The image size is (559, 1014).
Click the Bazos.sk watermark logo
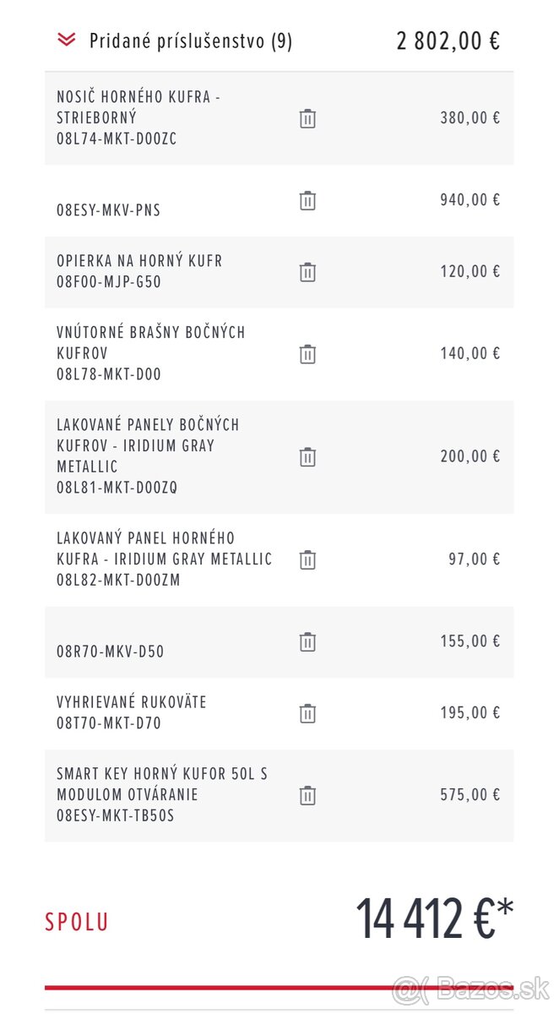point(471,986)
